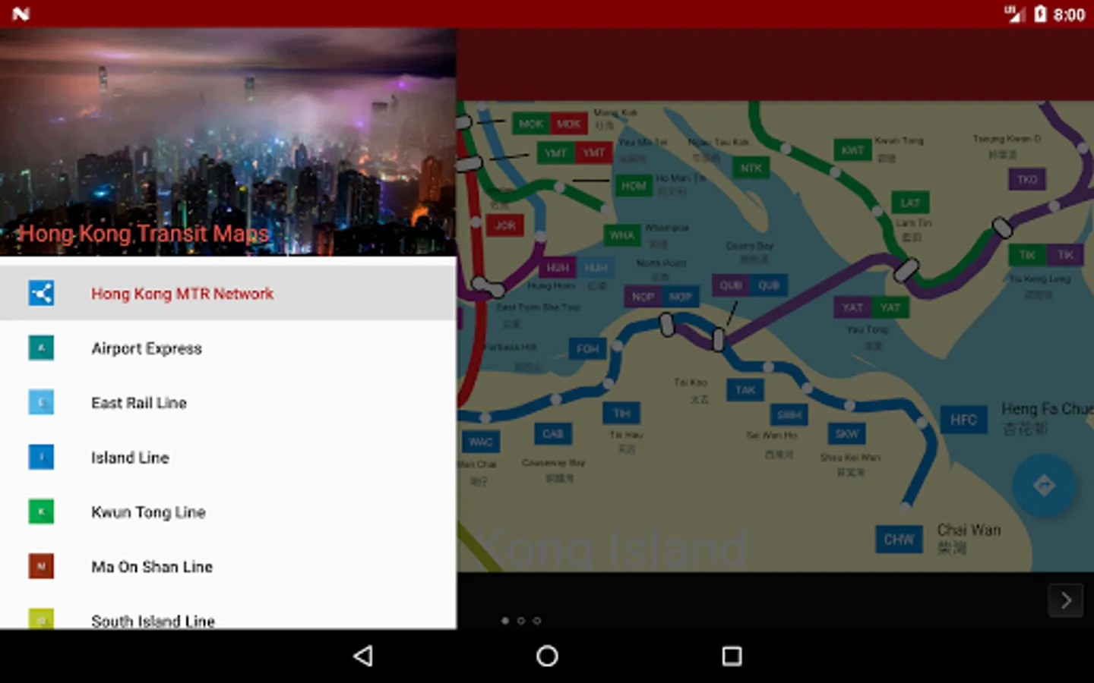This screenshot has height=683, width=1094.
Task: Tap the first page indicator dot
Action: coord(505,621)
